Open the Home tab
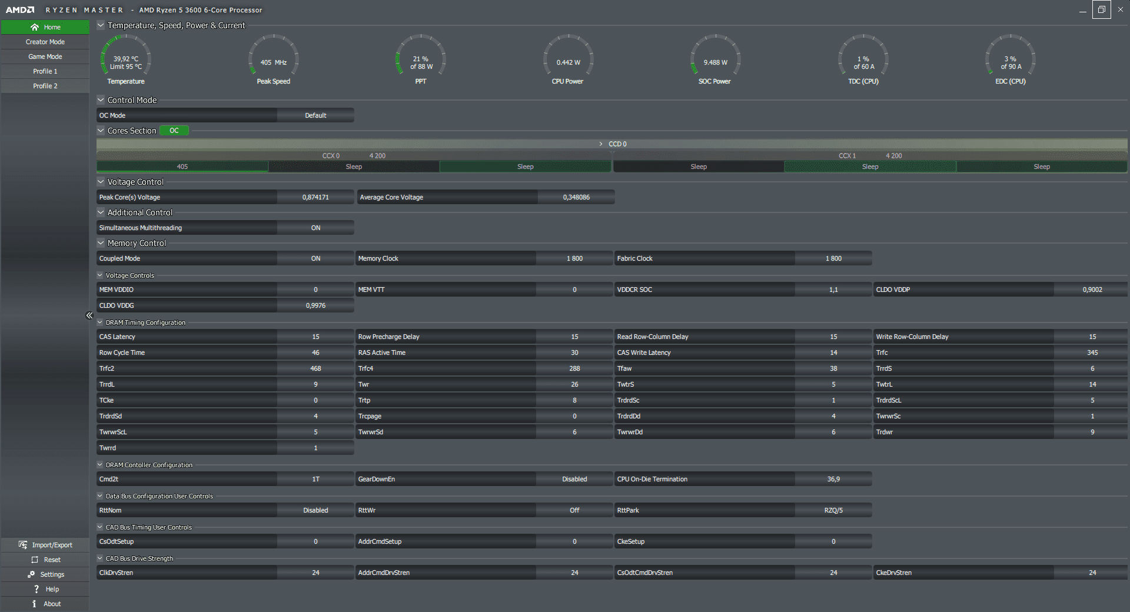 click(x=45, y=27)
